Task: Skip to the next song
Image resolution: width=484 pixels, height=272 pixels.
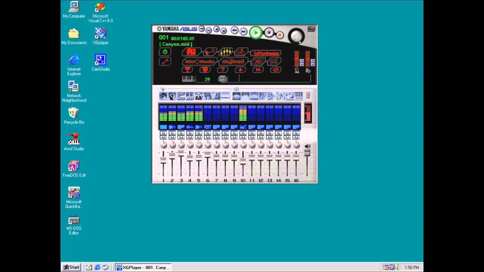Action: coord(209,31)
